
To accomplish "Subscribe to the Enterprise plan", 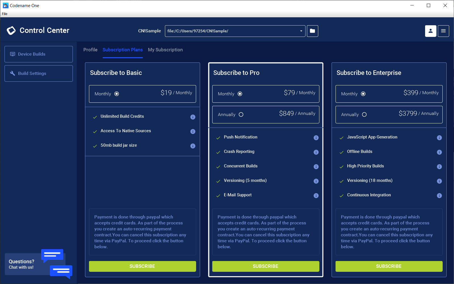I will point(389,266).
